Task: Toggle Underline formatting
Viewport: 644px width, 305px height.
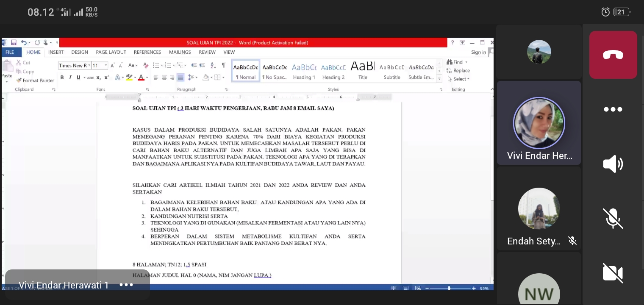Action: pos(78,78)
